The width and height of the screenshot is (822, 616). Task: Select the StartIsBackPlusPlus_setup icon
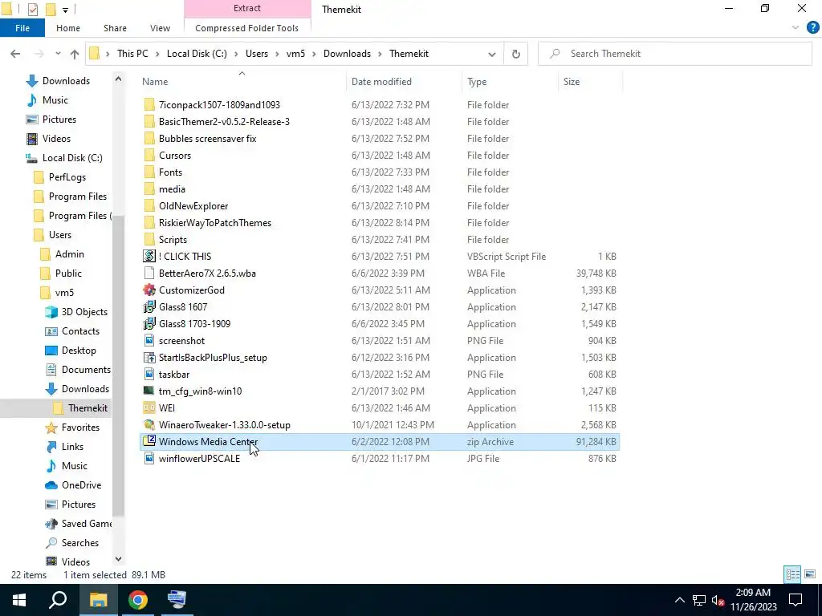pos(149,357)
